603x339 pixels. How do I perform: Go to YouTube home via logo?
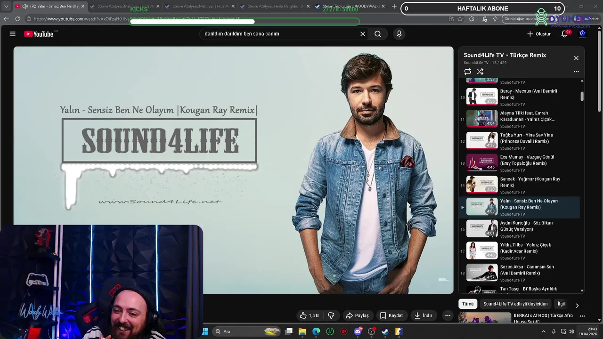[39, 34]
